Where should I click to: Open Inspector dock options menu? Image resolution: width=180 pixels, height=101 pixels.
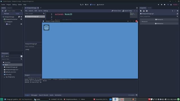(x=179, y=8)
